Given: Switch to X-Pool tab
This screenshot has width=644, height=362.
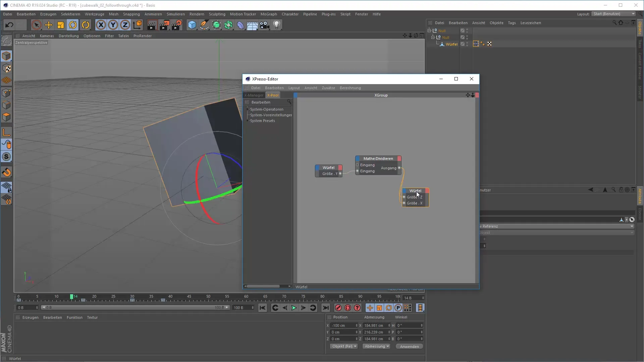Looking at the screenshot, I should click(x=273, y=95).
